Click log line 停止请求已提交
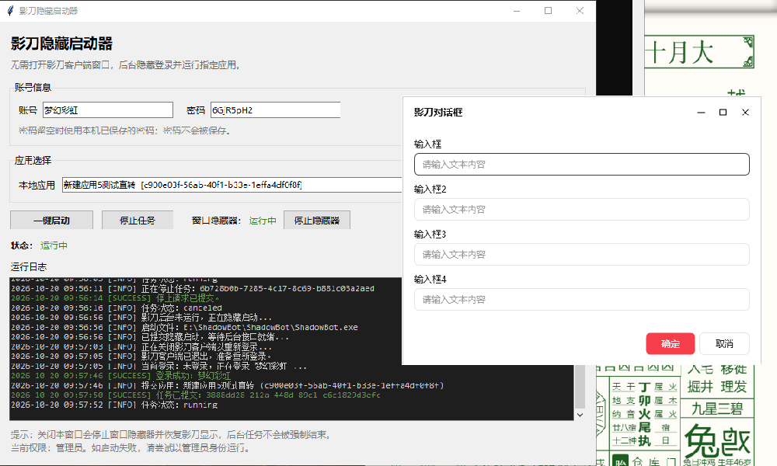Screen dimensions: 777x466 116,298
